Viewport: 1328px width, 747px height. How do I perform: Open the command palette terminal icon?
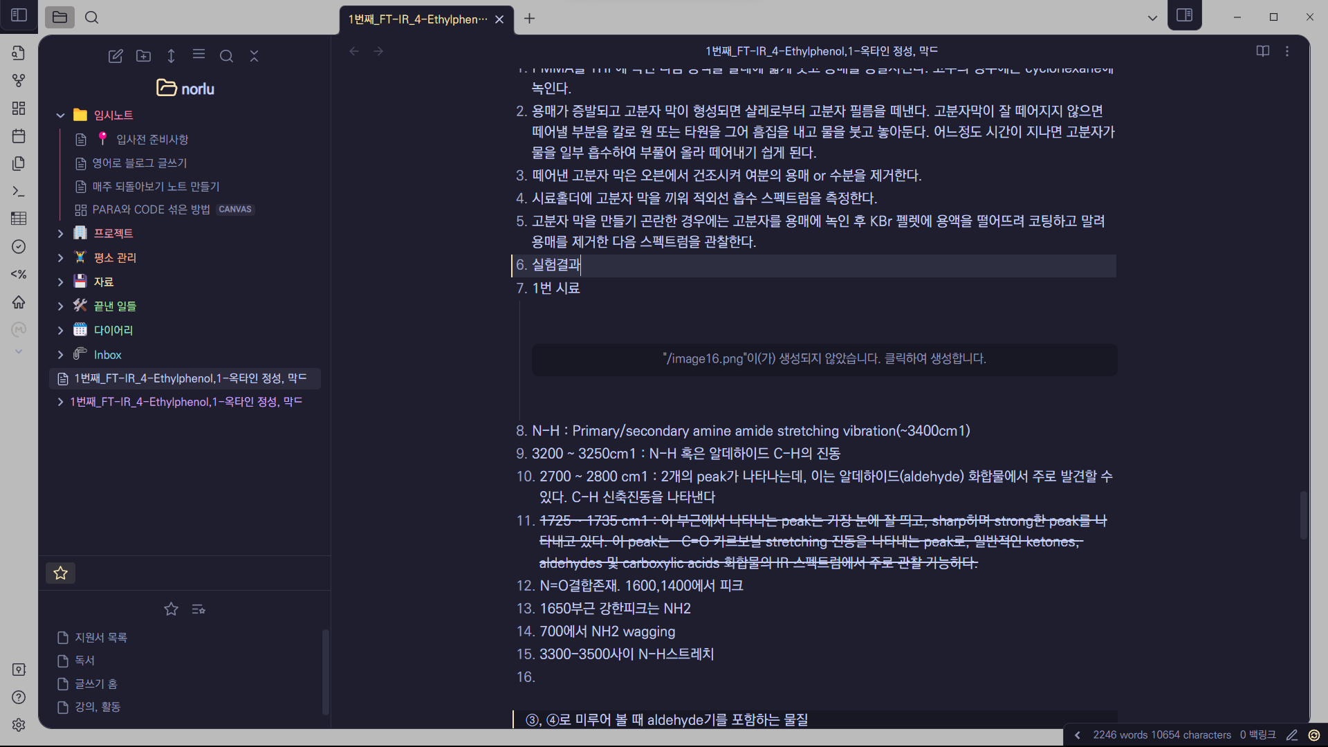coord(19,192)
